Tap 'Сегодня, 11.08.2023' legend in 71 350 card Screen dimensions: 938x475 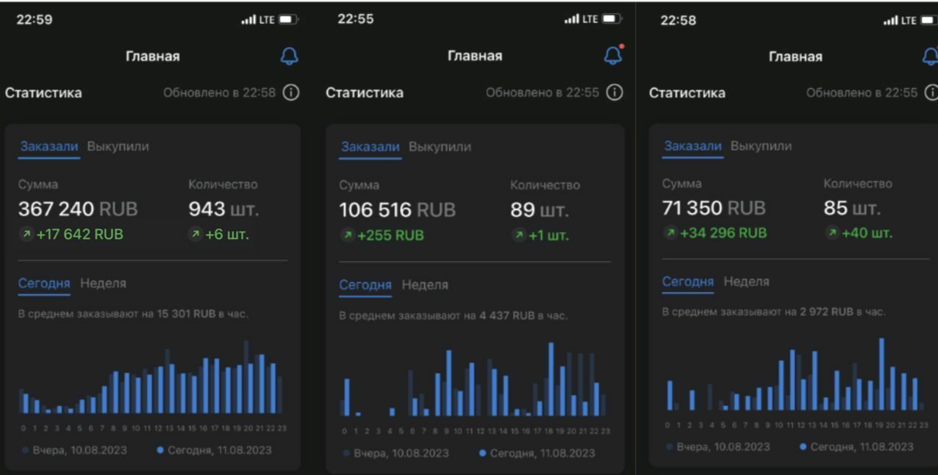(856, 447)
